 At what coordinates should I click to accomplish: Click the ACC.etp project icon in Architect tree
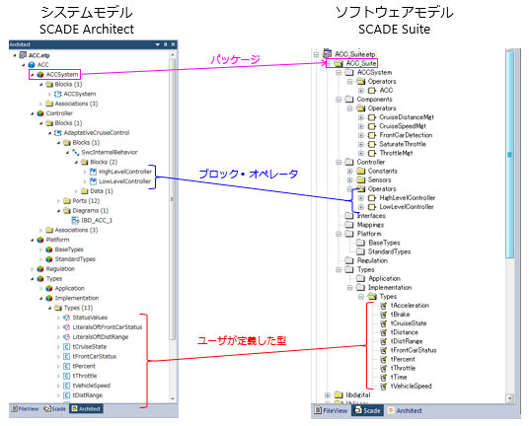tap(23, 55)
